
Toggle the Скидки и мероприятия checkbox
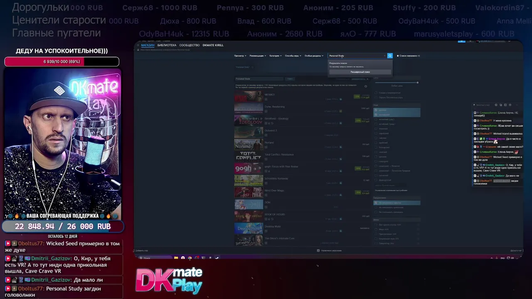pyautogui.click(x=376, y=93)
